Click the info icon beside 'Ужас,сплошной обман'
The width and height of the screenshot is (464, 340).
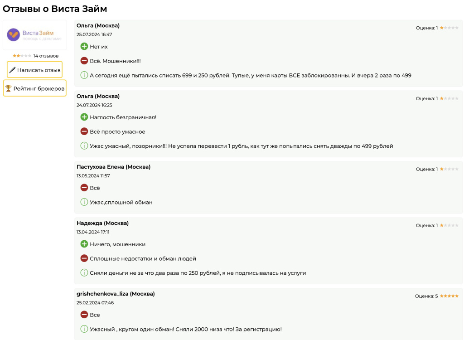84,202
